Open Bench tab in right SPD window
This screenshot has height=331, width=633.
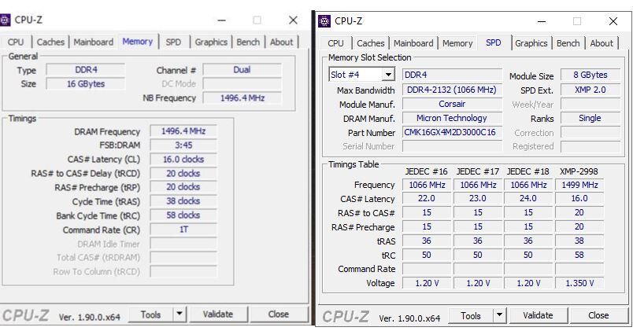point(568,43)
